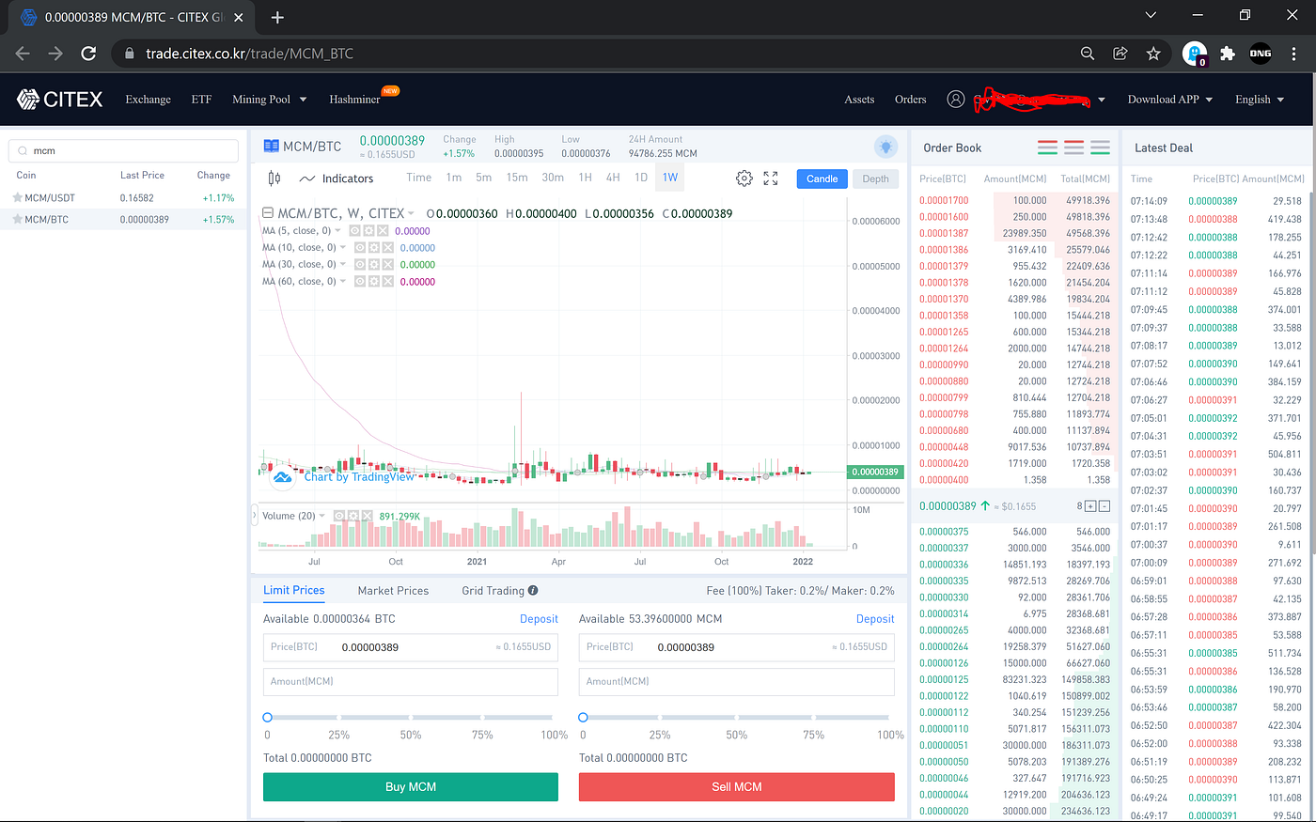Expand the Download APP dropdown

point(1209,100)
